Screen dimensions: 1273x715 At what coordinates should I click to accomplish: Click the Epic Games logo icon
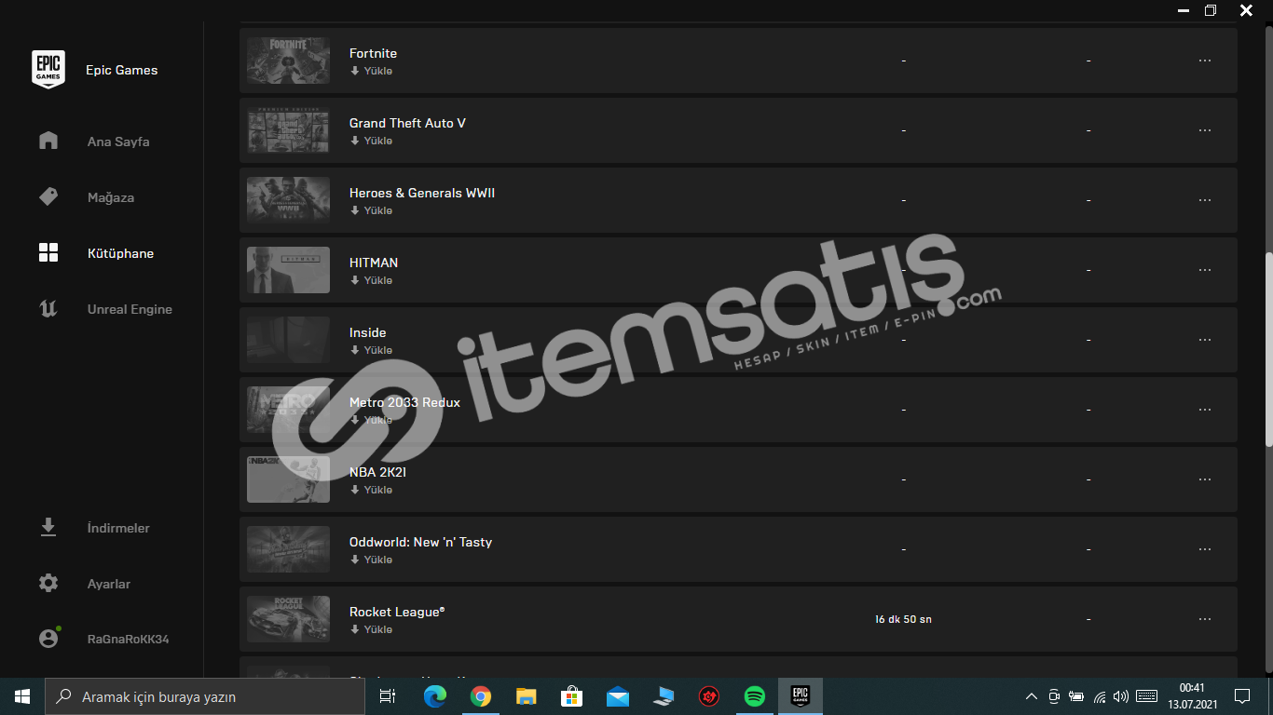[x=48, y=69]
